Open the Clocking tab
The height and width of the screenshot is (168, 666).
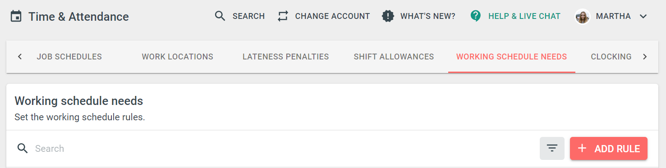coord(611,57)
